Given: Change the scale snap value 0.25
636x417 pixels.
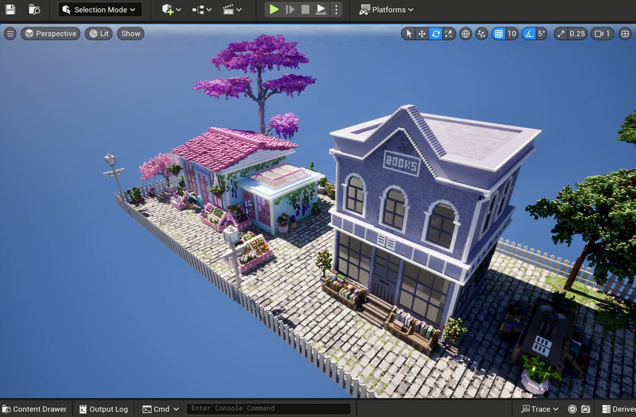Looking at the screenshot, I should click(x=577, y=34).
